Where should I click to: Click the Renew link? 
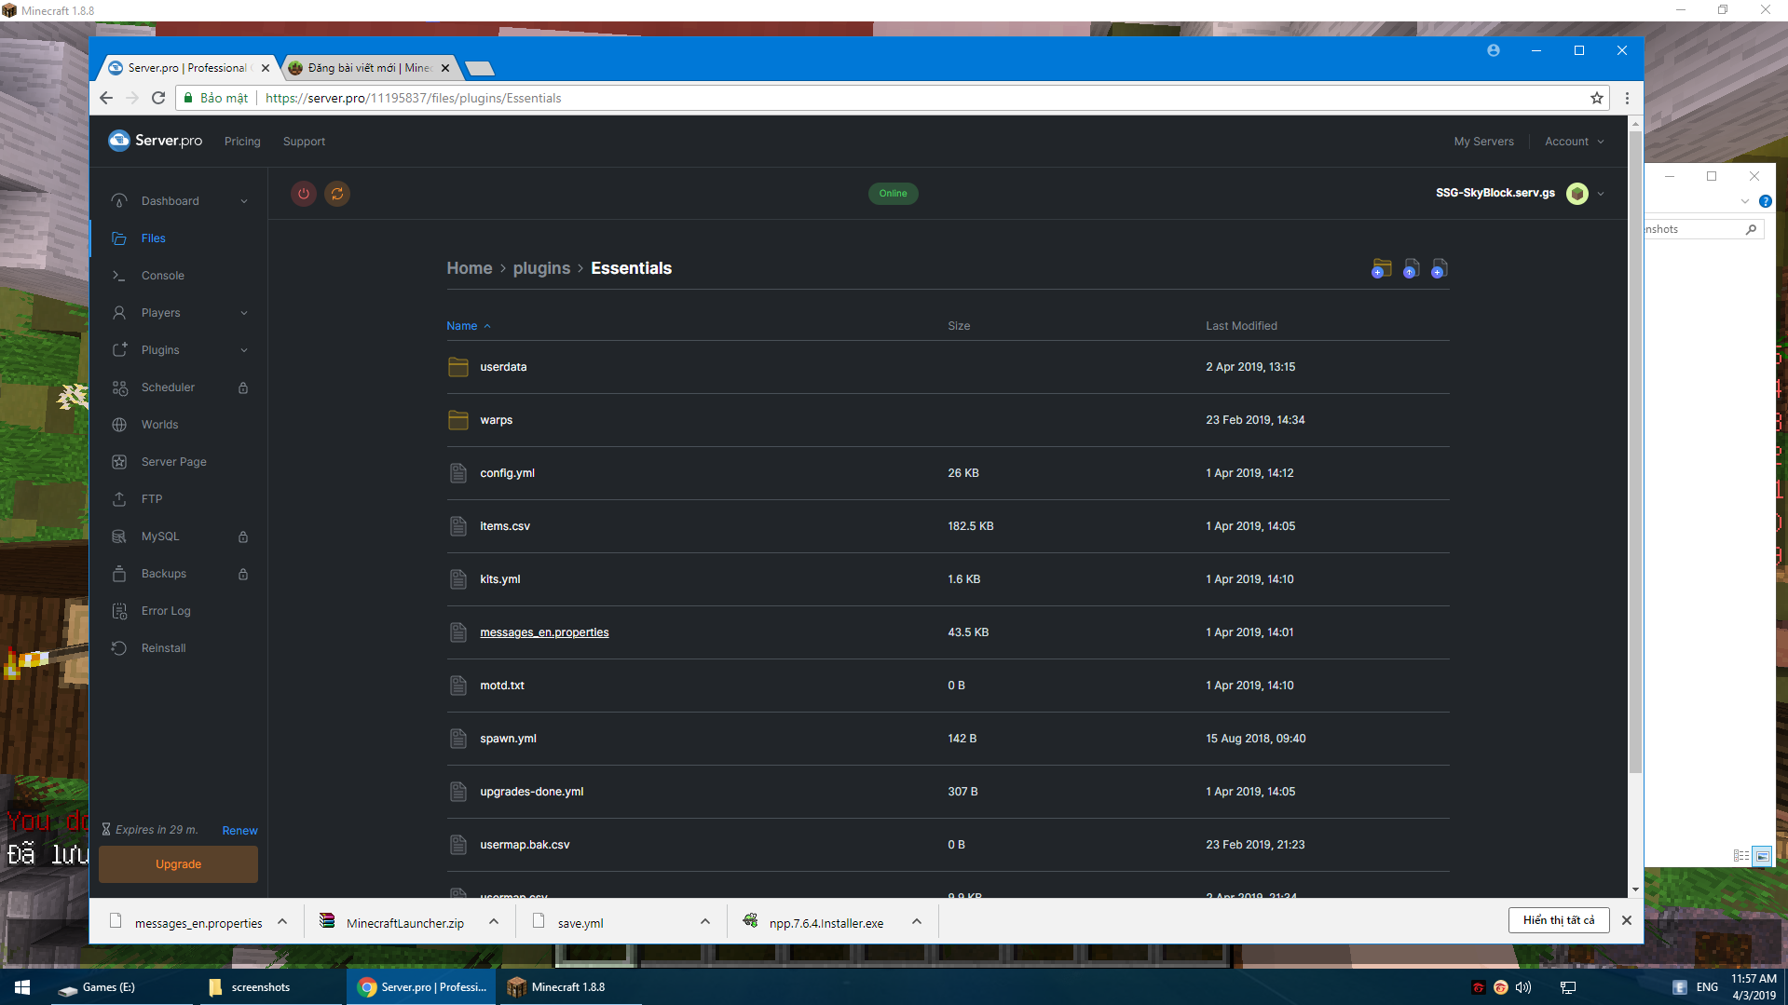[x=239, y=831]
